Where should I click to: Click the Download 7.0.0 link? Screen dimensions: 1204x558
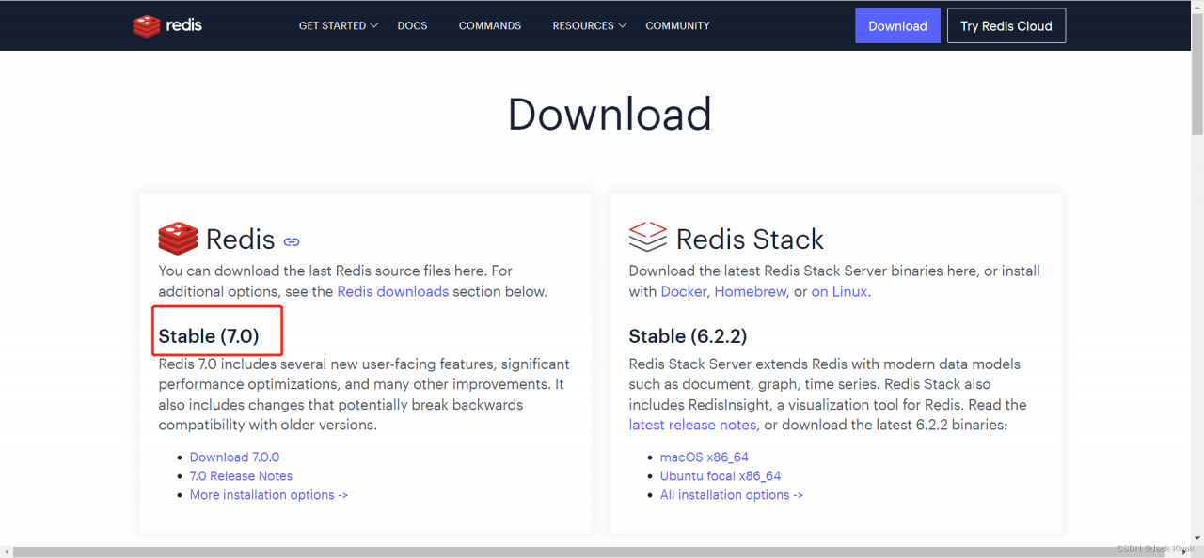pyautogui.click(x=234, y=457)
